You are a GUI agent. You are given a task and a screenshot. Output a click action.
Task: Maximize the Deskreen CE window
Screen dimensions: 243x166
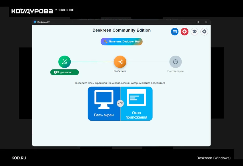tap(198, 22)
